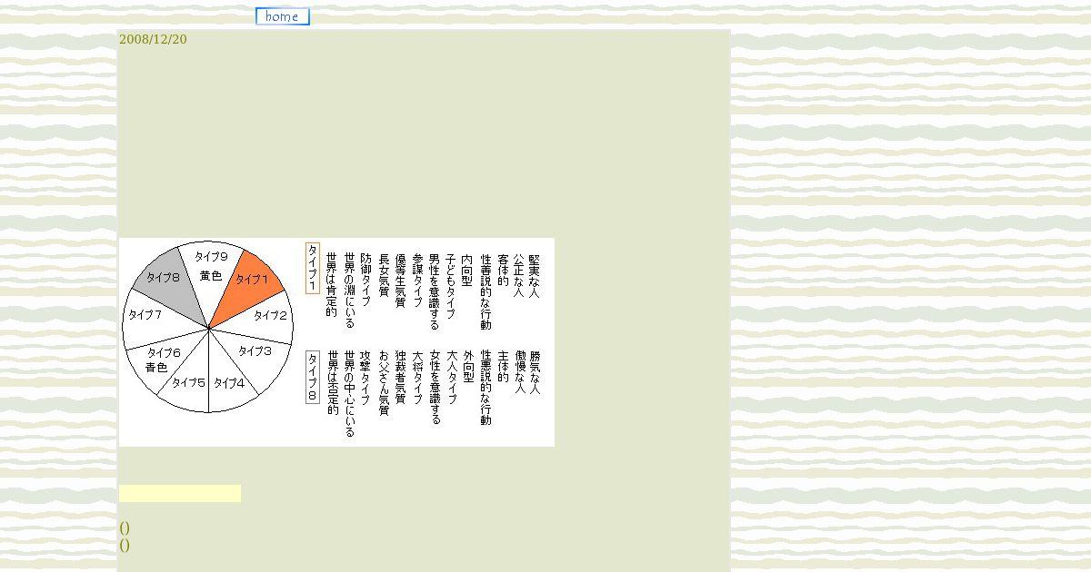1091x572 pixels.
Task: Click the vertical text お父さん気質
Action: [384, 383]
